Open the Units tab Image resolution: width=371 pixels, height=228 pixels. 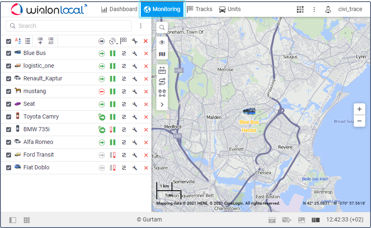coord(230,9)
